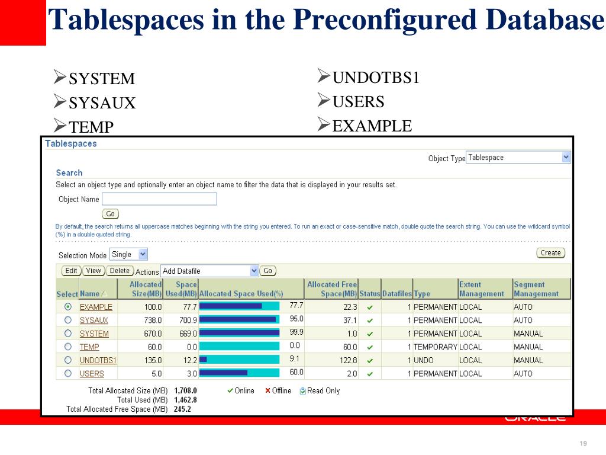
Task: Select the TEMP tablespace radio button
Action: (x=68, y=347)
